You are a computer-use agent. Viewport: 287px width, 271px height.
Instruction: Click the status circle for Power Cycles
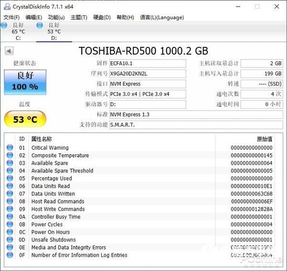[10, 224]
